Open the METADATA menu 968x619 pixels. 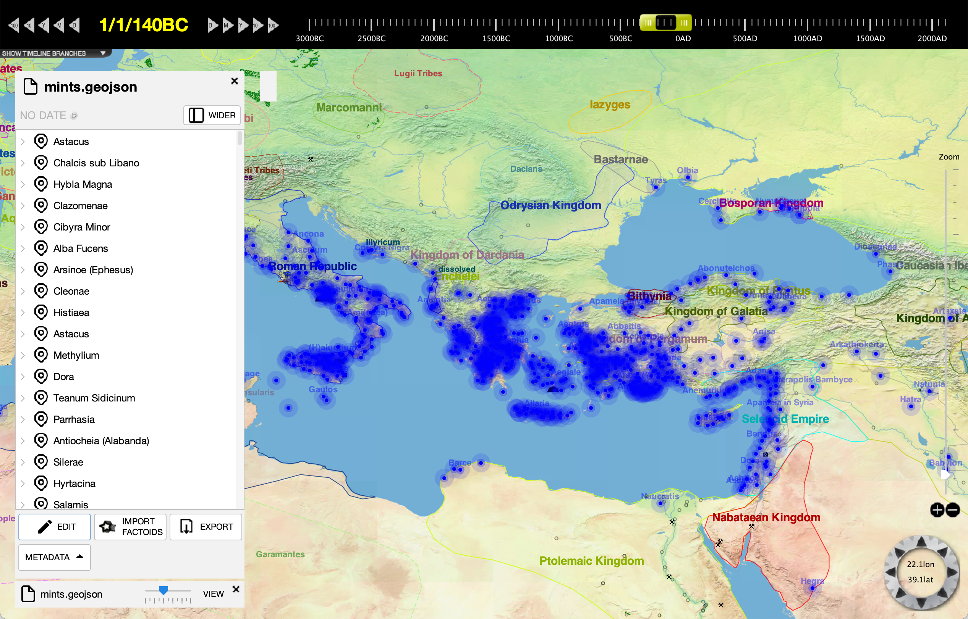tap(54, 557)
